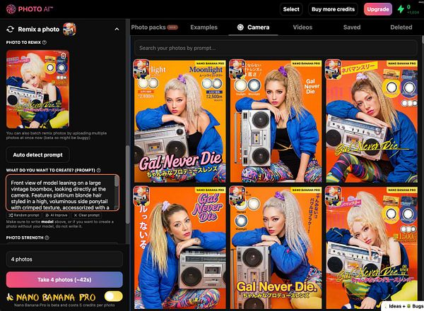Click Nano Banana Pro tag on top-right photo
This screenshot has width=424, height=311.
click(402, 63)
